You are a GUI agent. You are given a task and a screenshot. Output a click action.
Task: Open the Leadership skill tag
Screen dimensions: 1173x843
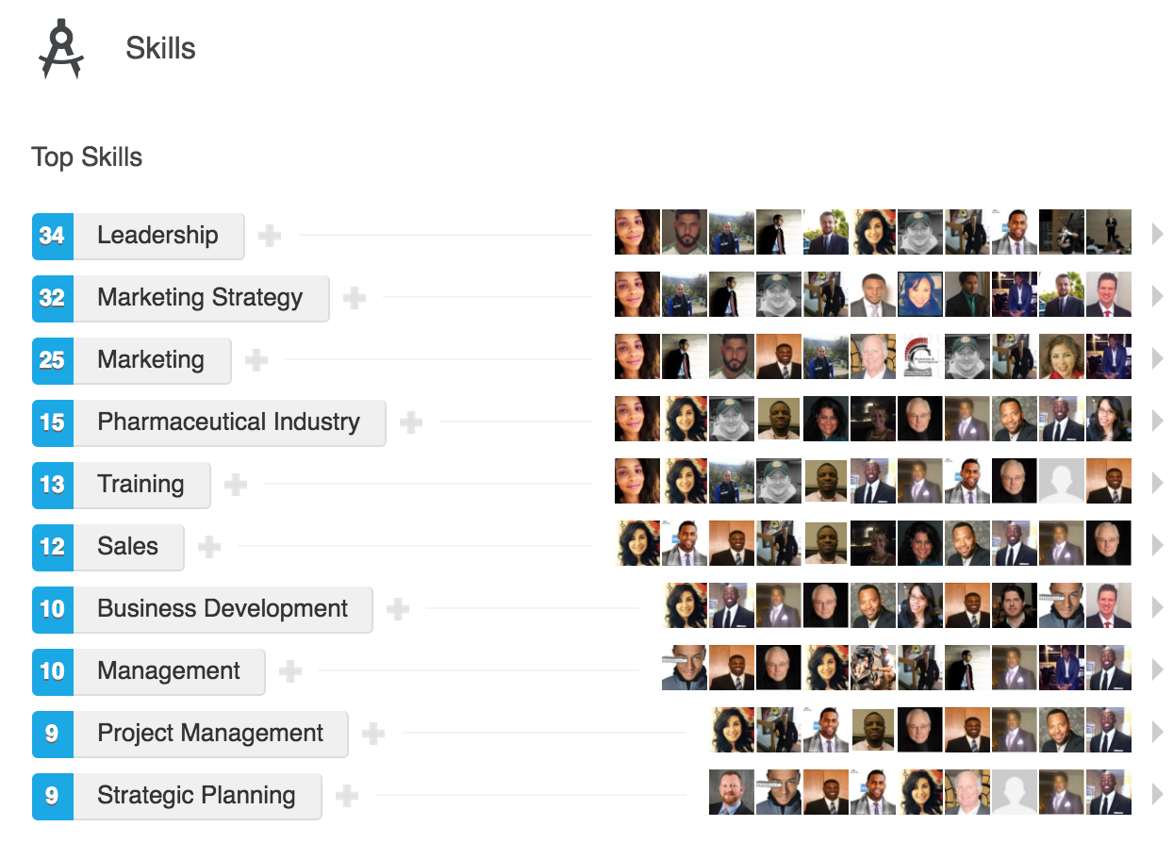click(x=157, y=236)
